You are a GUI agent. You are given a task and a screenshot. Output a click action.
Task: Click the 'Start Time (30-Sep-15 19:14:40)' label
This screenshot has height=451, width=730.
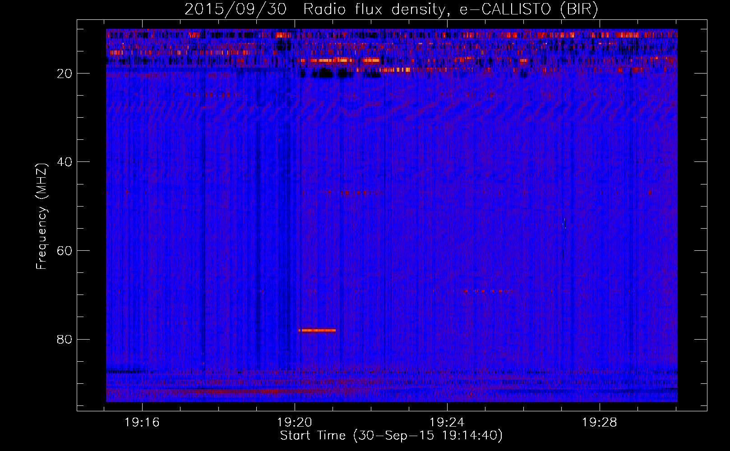click(x=391, y=436)
